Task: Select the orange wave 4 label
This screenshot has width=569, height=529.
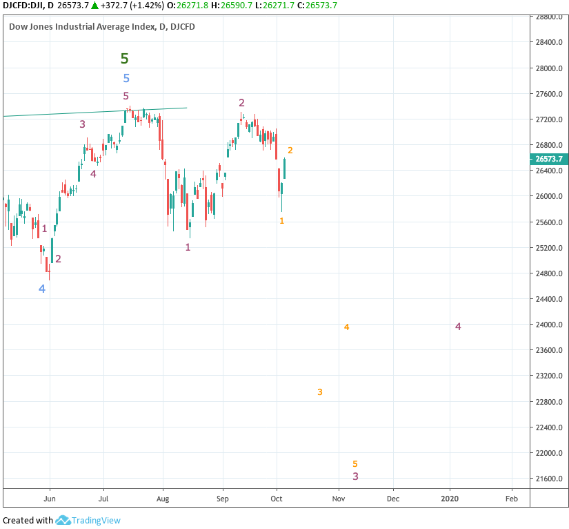Action: point(346,327)
